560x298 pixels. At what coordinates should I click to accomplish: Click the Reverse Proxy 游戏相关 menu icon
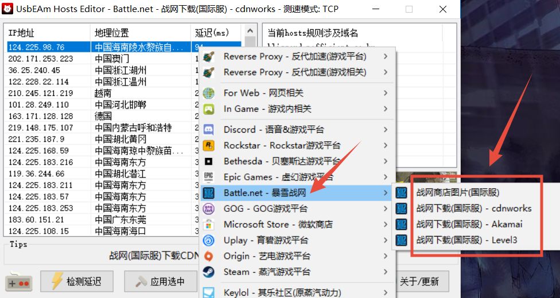pos(209,72)
